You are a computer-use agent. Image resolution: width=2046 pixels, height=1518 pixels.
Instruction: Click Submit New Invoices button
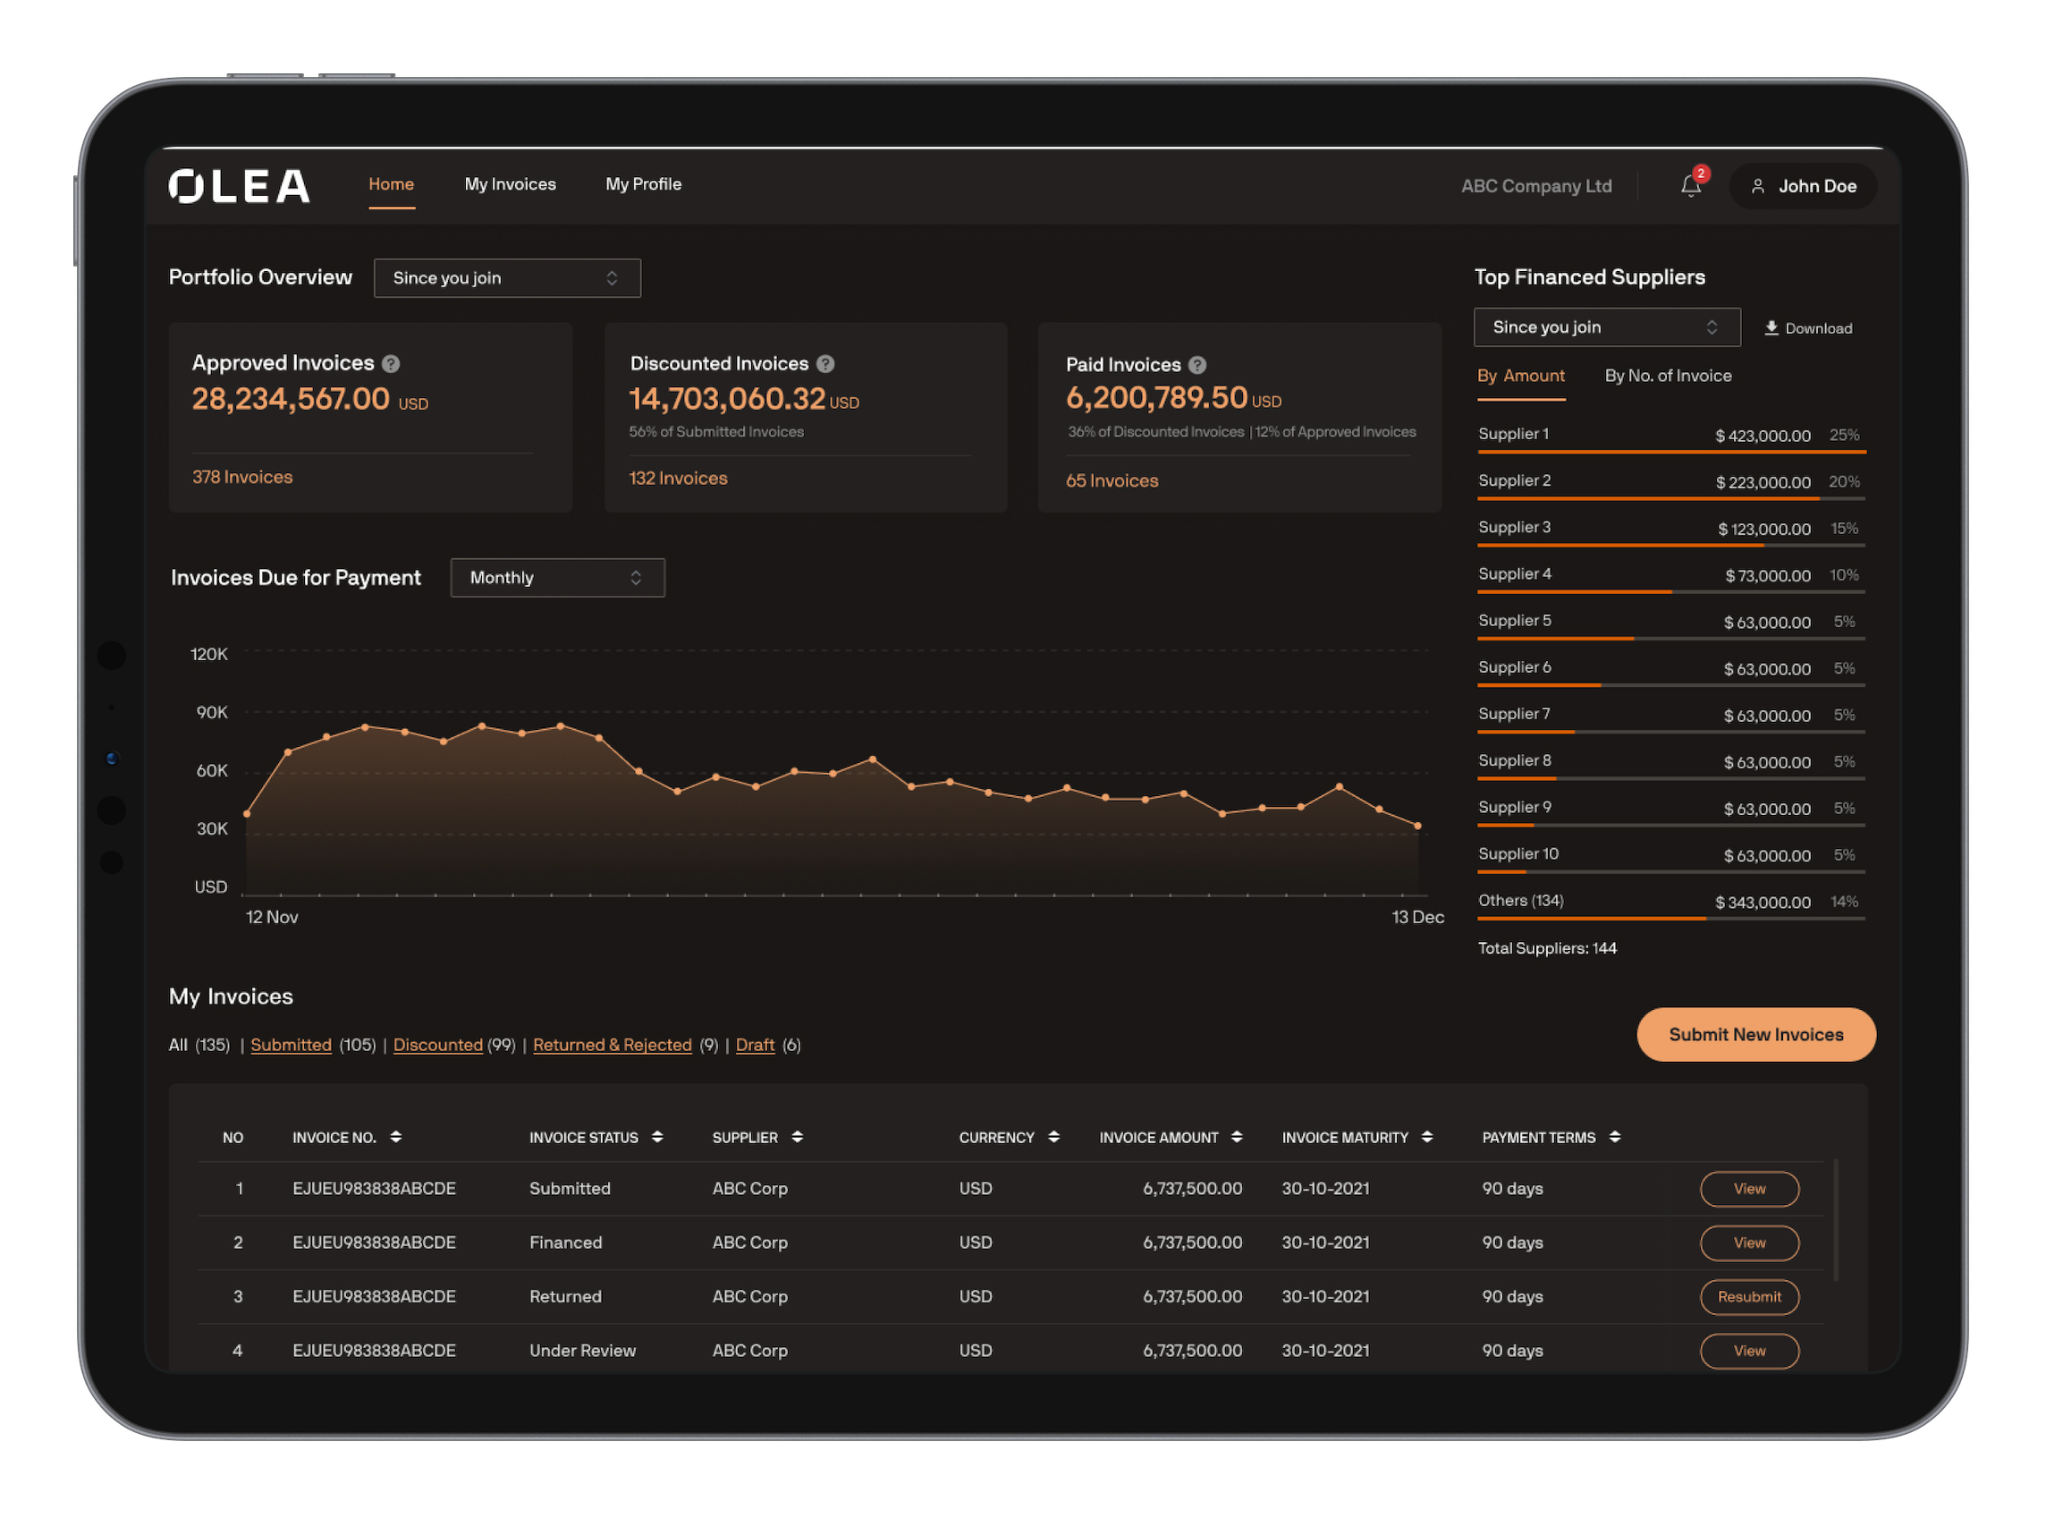(x=1754, y=1034)
